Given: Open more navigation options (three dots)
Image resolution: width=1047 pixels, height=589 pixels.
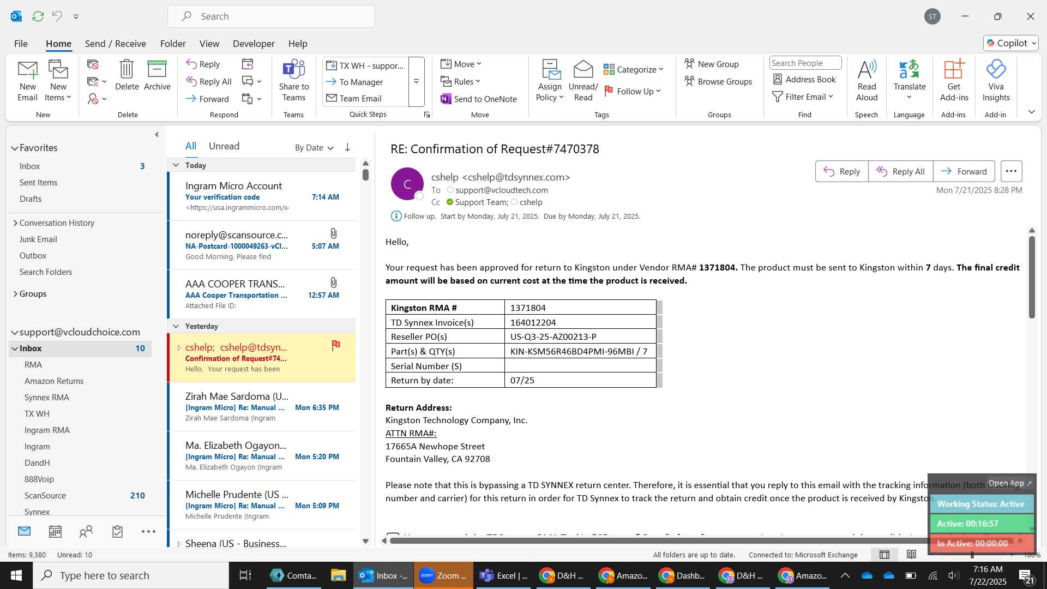Looking at the screenshot, I should 148,532.
